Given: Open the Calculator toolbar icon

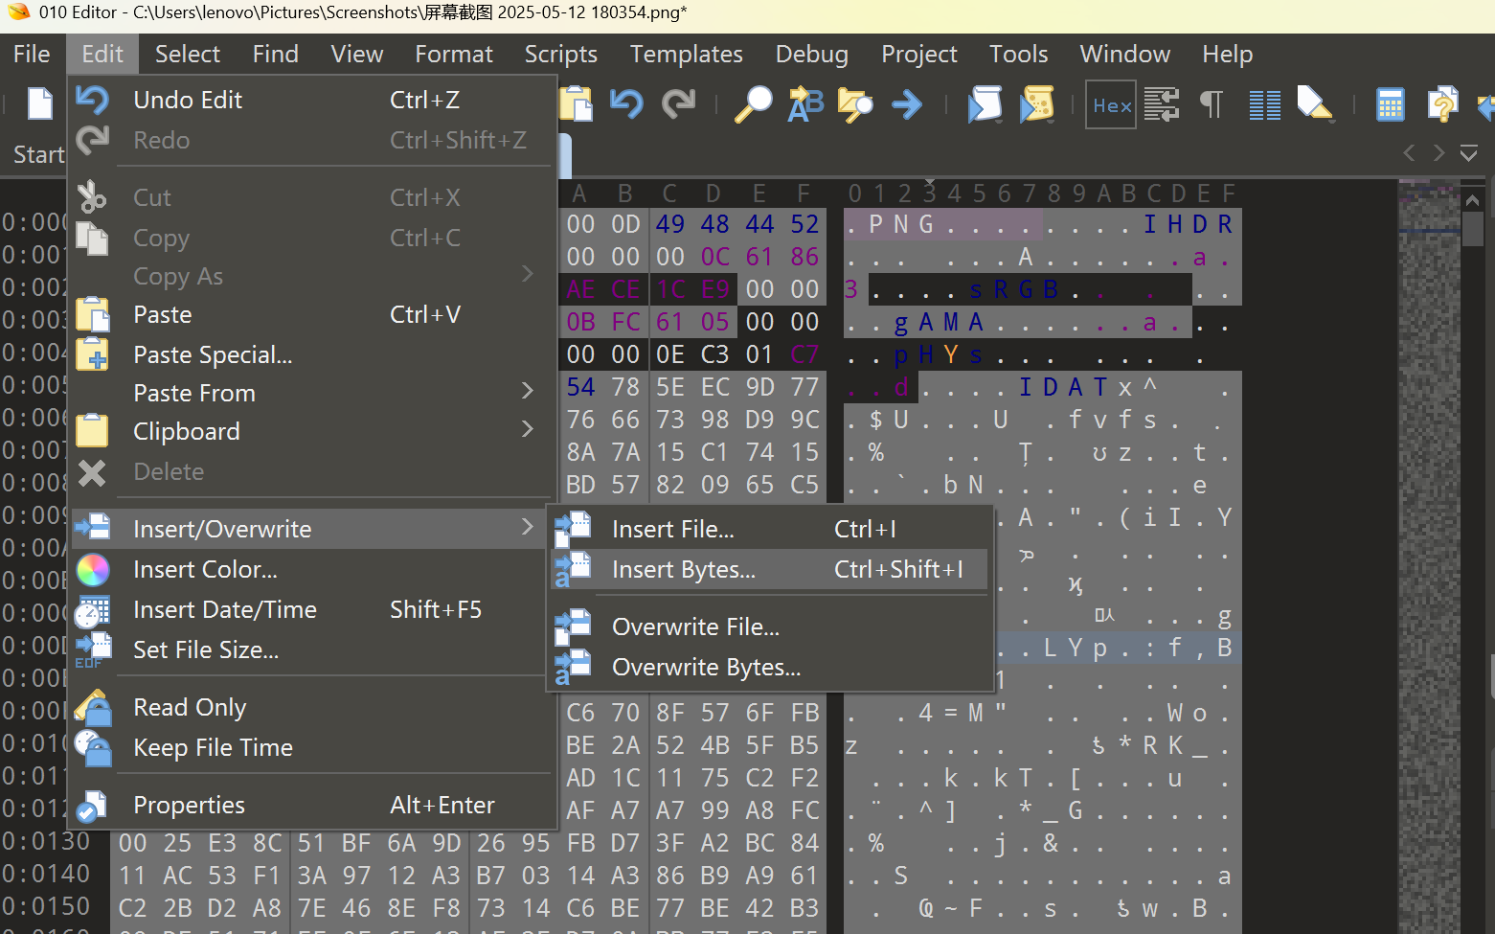Looking at the screenshot, I should click(1391, 104).
